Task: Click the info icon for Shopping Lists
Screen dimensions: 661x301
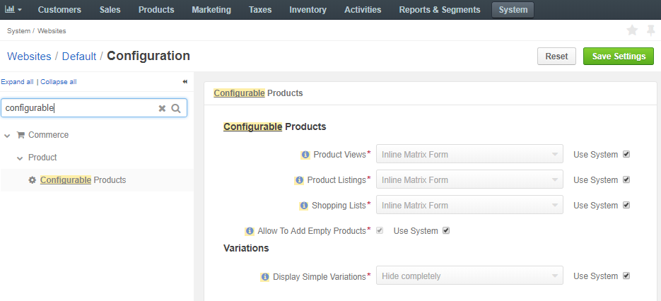Action: point(303,206)
